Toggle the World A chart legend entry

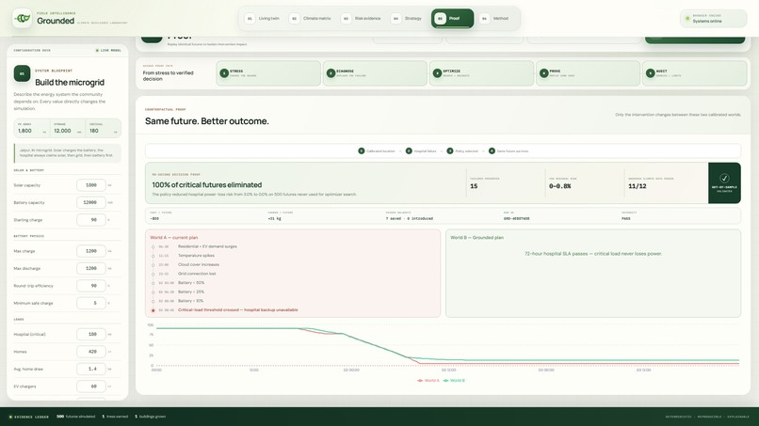tap(428, 381)
